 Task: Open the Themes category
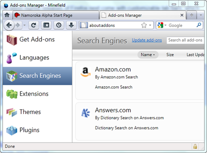[x=37, y=112]
